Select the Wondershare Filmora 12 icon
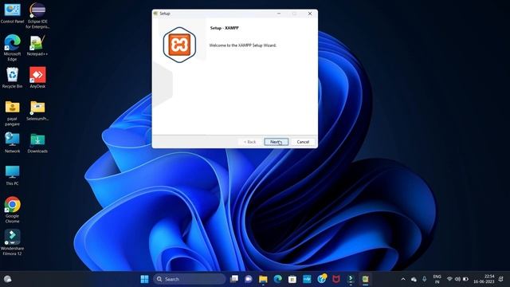The height and width of the screenshot is (287, 510). click(x=13, y=242)
